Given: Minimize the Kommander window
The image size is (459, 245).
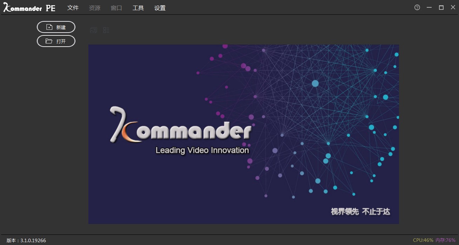Looking at the screenshot, I should [429, 7].
